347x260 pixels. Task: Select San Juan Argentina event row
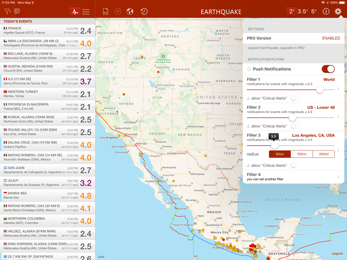point(48,170)
